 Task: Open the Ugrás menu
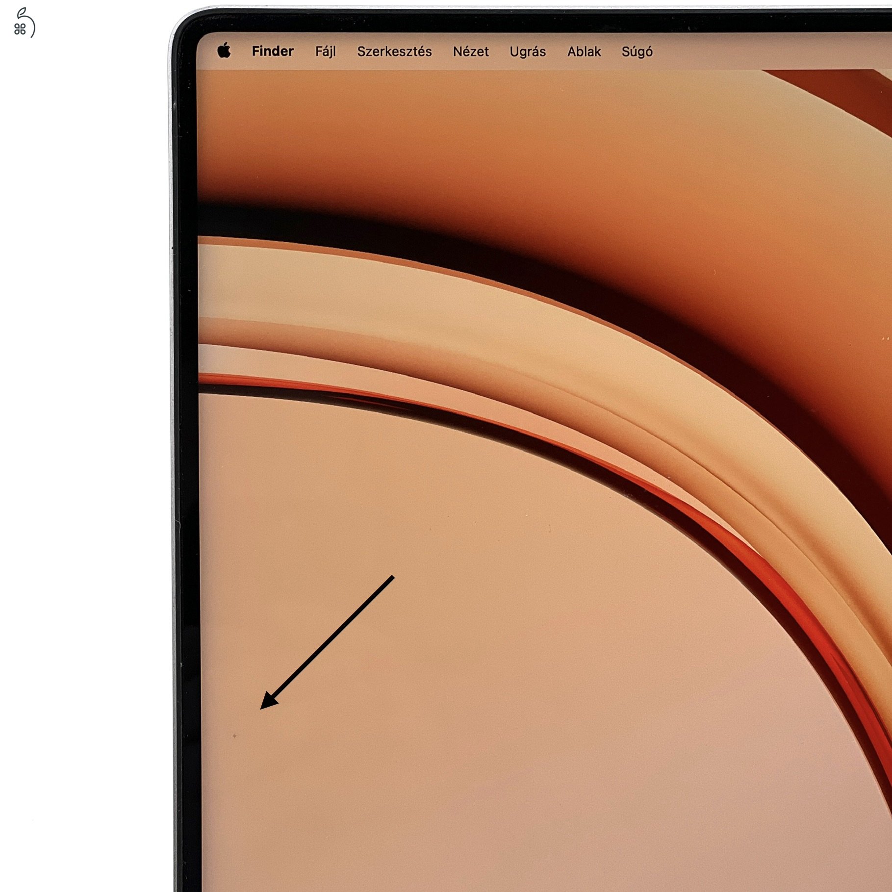pyautogui.click(x=528, y=52)
